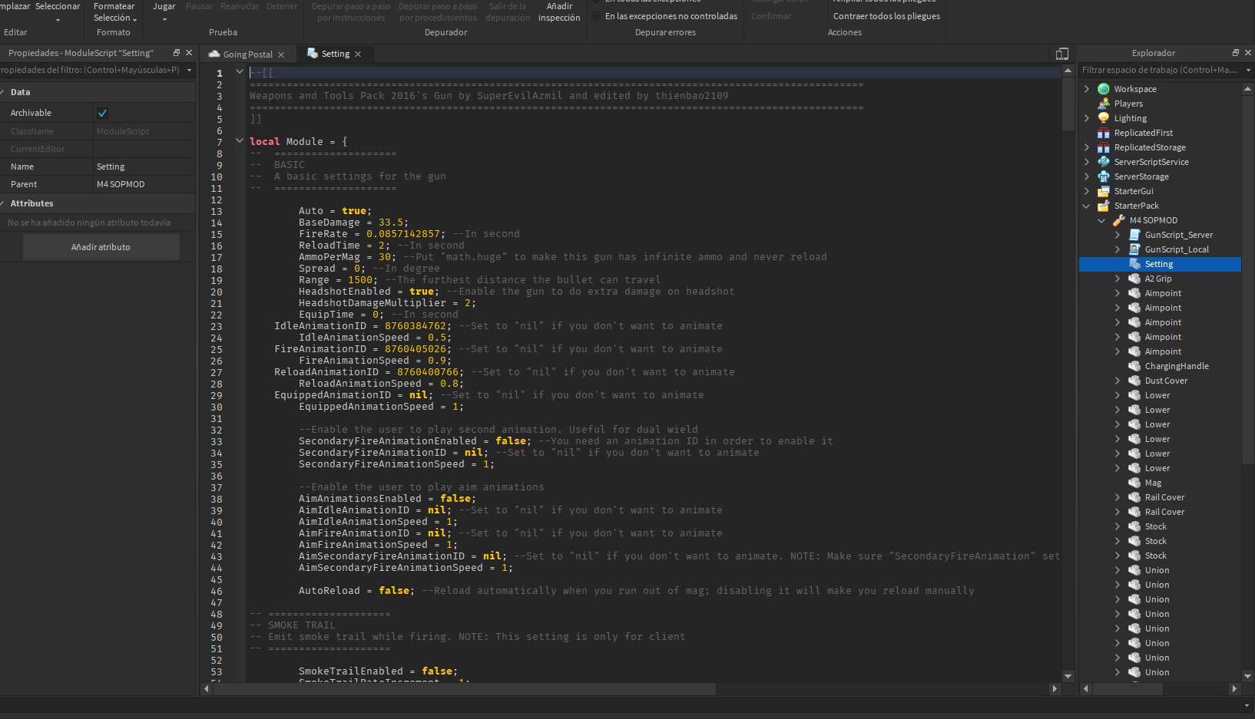The height and width of the screenshot is (719, 1255).
Task: Click the editor layout icon beside tabs
Action: (1062, 54)
